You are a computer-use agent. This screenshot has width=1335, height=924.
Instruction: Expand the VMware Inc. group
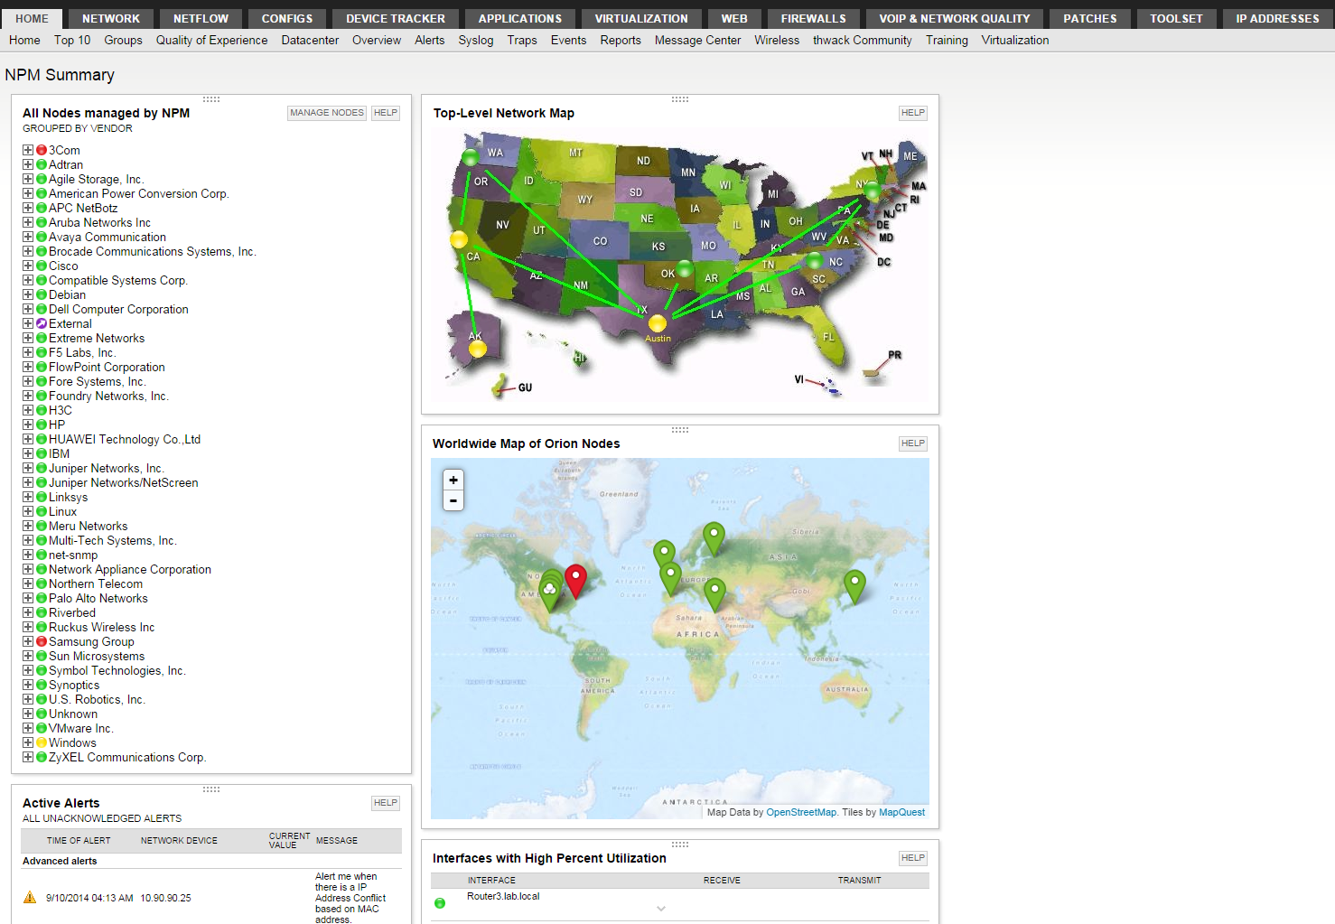tap(28, 729)
